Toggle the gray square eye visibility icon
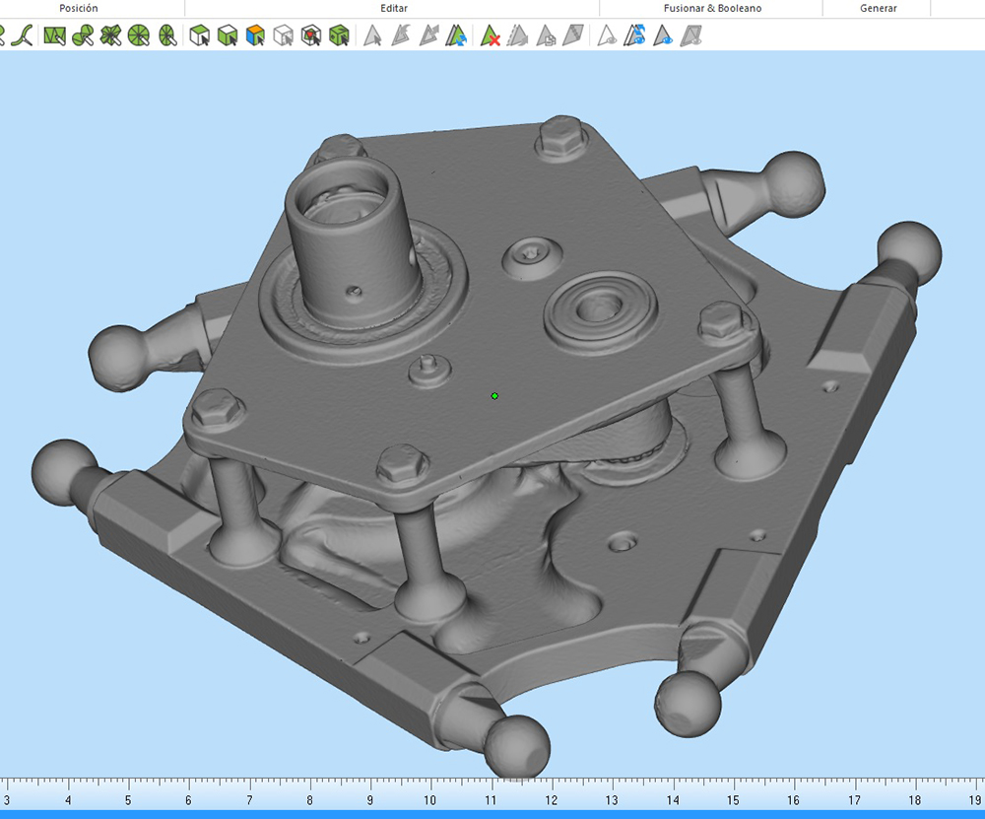The width and height of the screenshot is (985, 819). (691, 36)
